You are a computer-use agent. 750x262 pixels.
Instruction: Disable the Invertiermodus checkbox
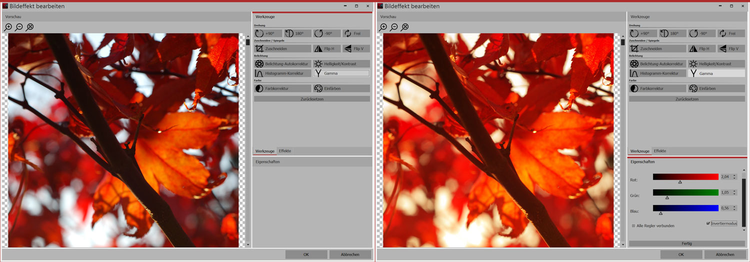pyautogui.click(x=708, y=224)
